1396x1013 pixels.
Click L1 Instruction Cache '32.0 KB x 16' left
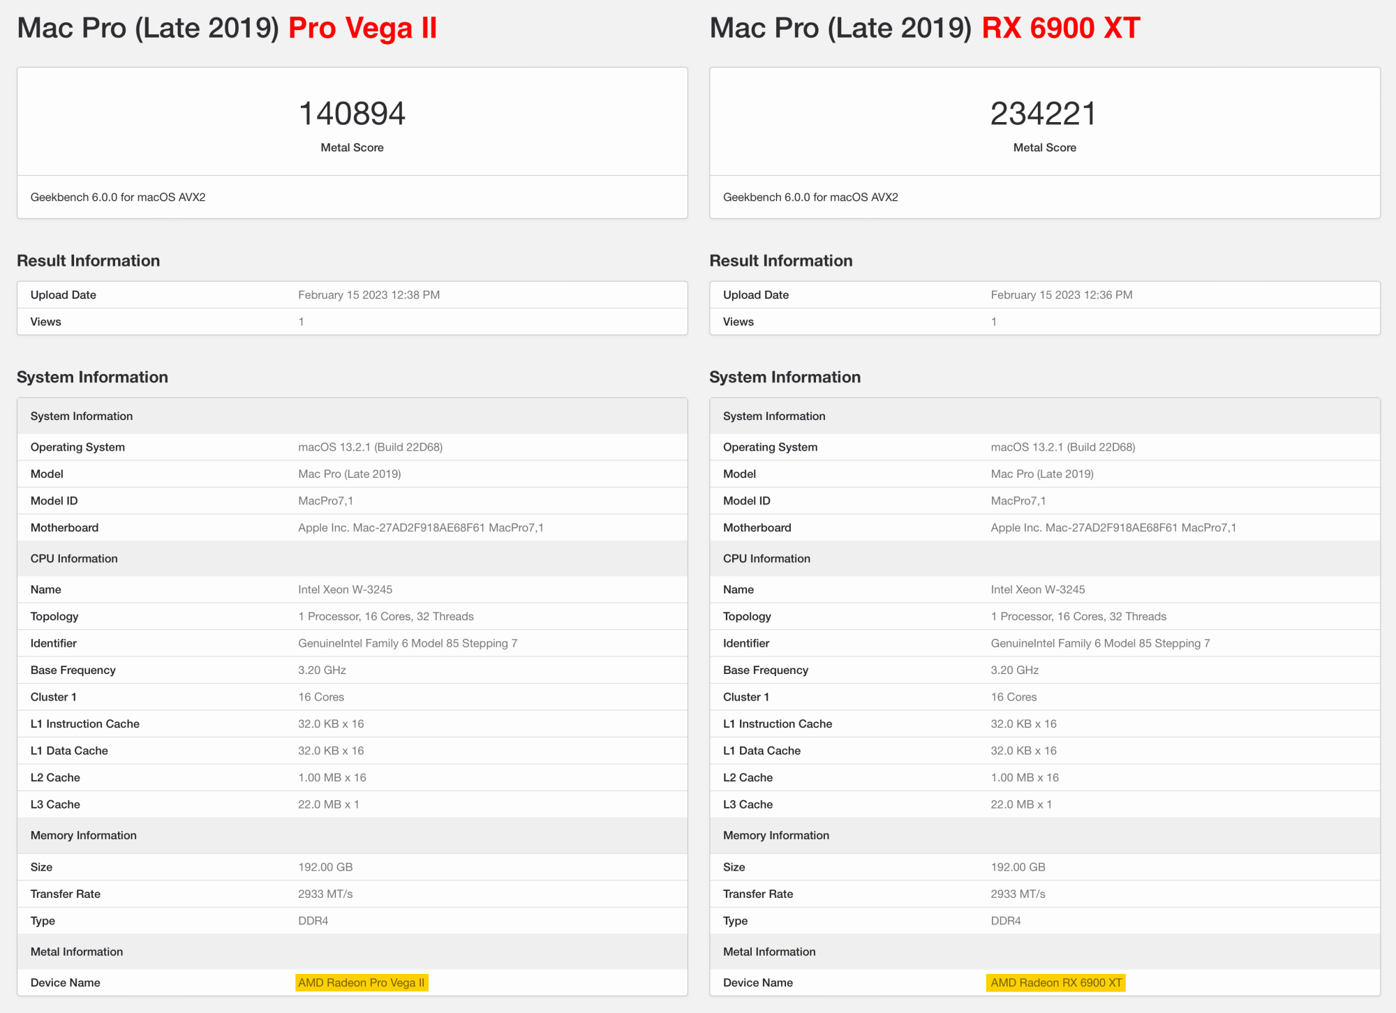pyautogui.click(x=331, y=724)
